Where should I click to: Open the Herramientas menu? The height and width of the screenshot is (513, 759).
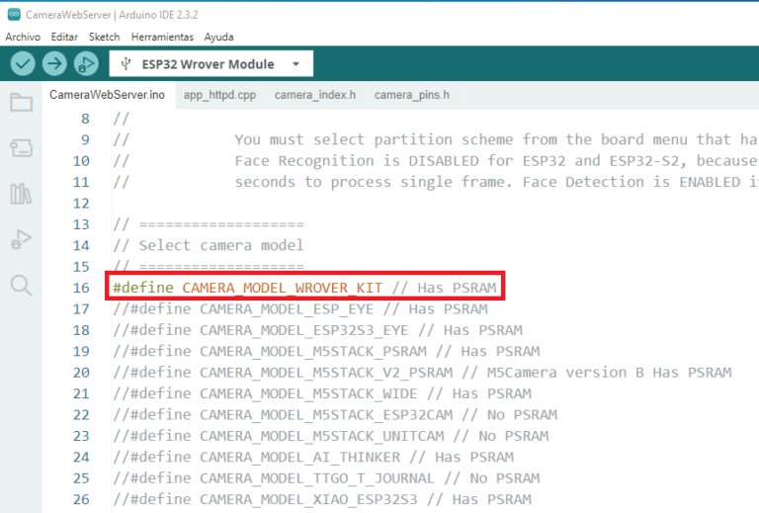click(x=162, y=37)
